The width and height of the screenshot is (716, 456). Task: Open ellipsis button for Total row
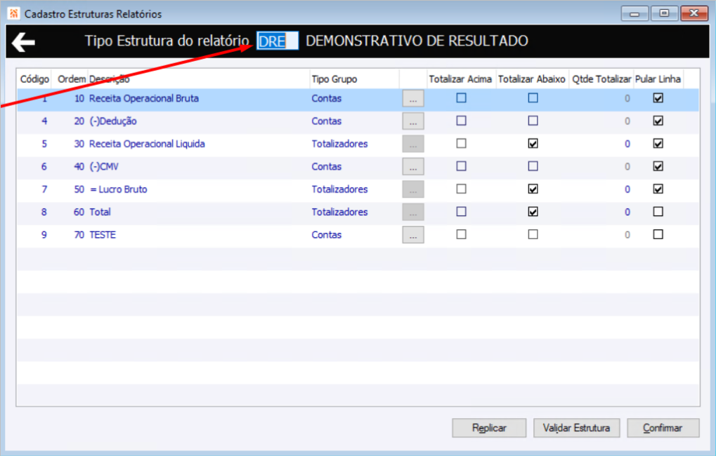(x=412, y=212)
